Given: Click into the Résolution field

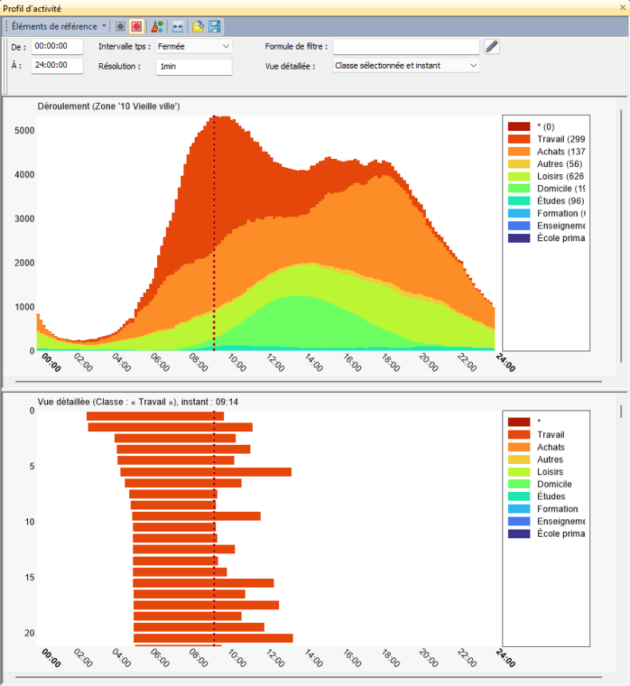Looking at the screenshot, I should coord(194,66).
